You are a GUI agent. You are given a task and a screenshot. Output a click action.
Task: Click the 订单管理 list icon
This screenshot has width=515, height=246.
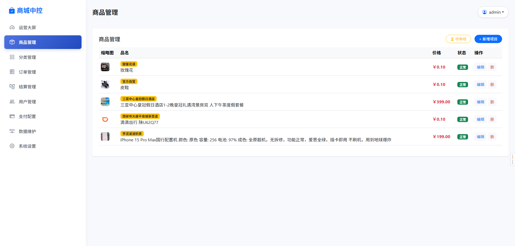12,72
